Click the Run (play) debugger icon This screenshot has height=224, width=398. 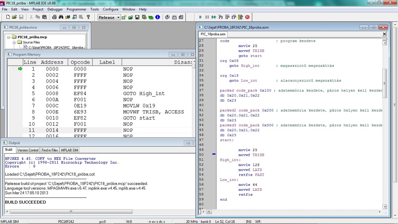pos(201,17)
